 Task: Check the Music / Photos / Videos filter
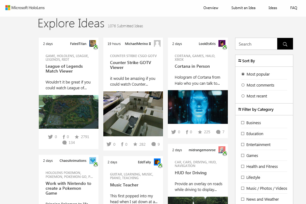click(x=243, y=188)
